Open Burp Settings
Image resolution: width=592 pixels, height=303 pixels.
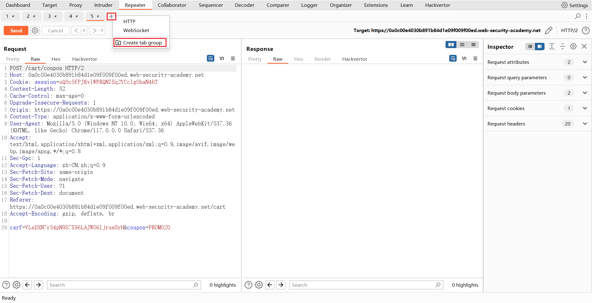coord(575,5)
